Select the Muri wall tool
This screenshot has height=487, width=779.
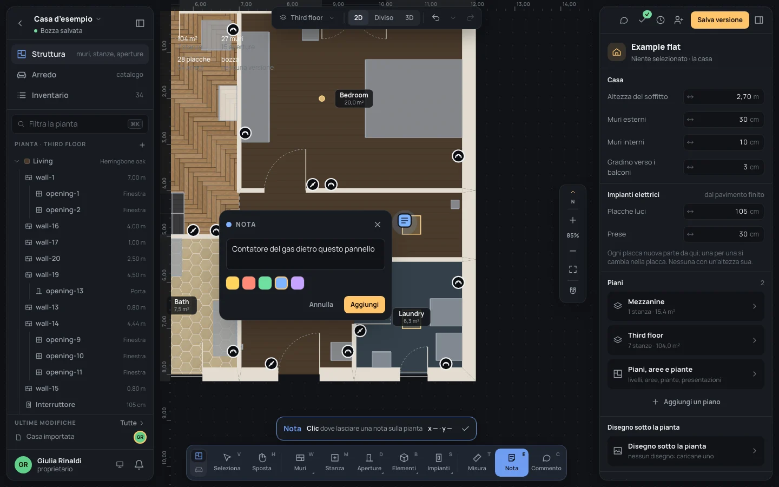click(300, 463)
